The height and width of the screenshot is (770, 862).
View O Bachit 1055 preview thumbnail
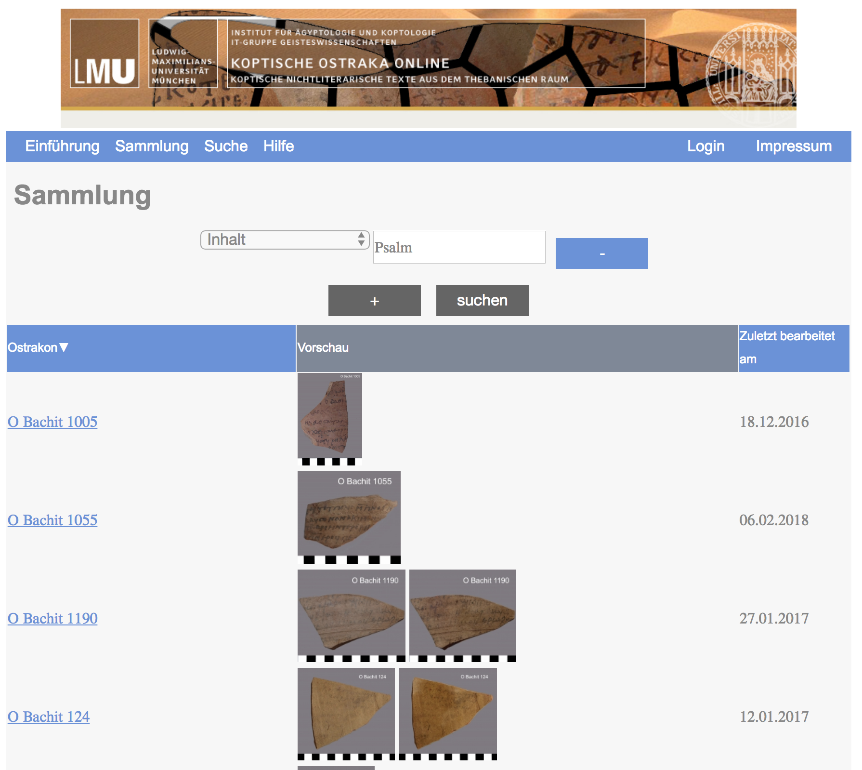tap(349, 518)
